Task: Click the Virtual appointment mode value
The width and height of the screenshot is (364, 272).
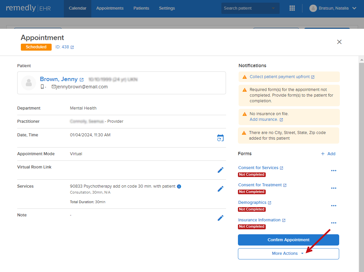Action: (76, 154)
